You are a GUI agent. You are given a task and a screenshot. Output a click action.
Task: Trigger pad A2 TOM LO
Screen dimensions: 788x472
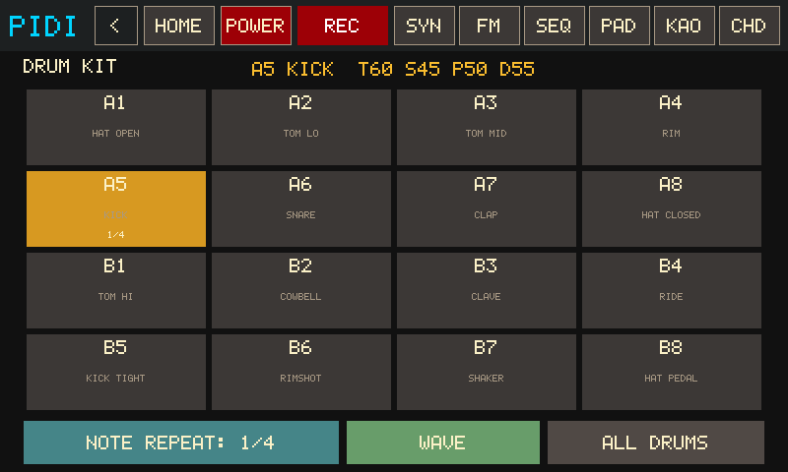301,128
